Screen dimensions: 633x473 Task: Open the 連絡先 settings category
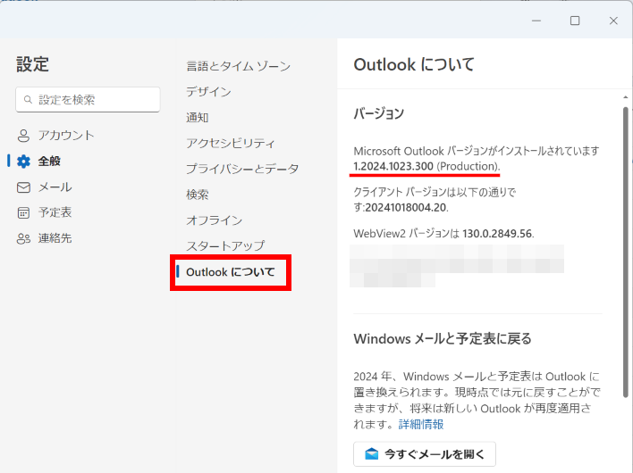[45, 238]
